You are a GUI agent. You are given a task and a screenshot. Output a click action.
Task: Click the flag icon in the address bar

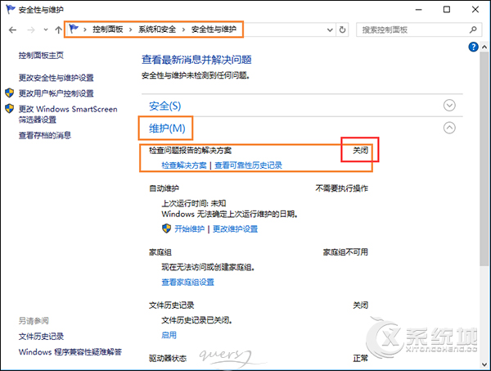[x=74, y=29]
